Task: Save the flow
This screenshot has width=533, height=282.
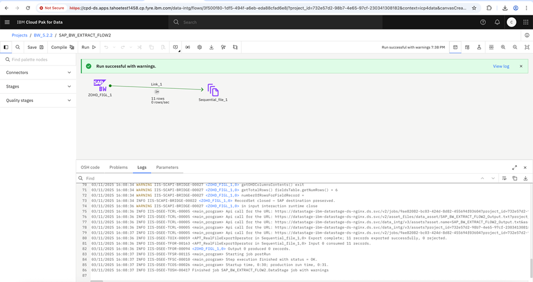Action: point(35,47)
